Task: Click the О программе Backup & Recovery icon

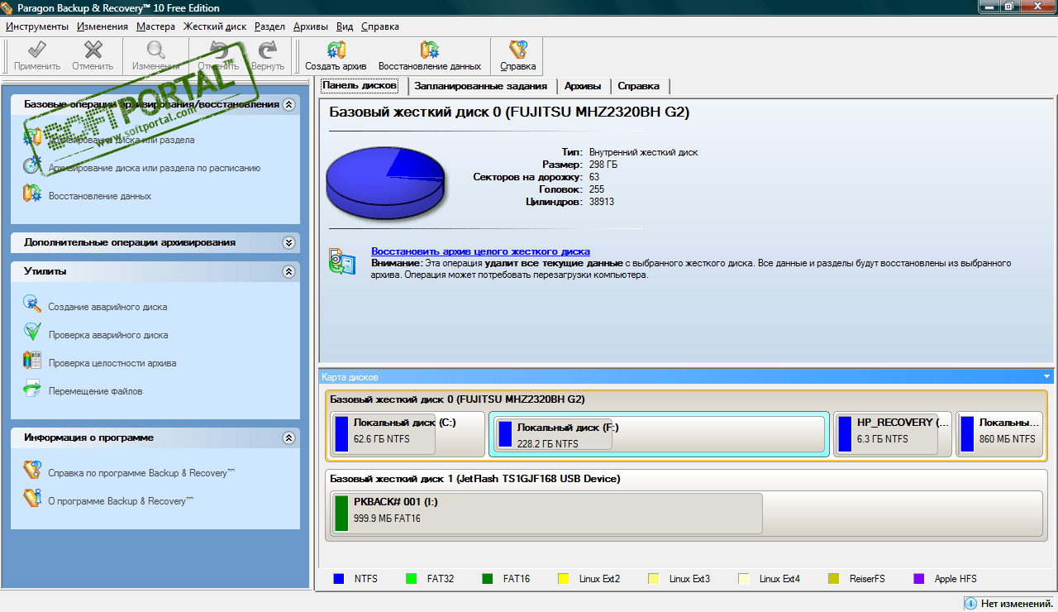Action: [x=32, y=499]
